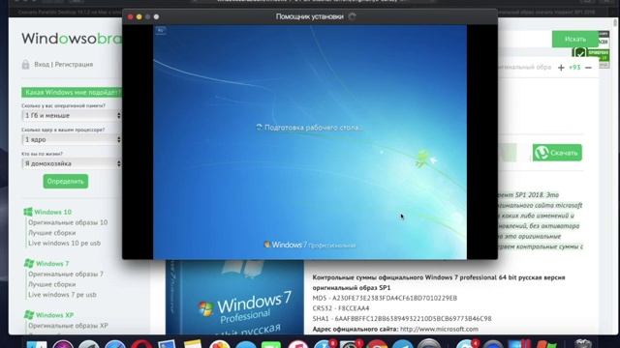620x348 pixels.
Task: Open 'Лучшие сборки' under Windows 7
Action: (51, 284)
